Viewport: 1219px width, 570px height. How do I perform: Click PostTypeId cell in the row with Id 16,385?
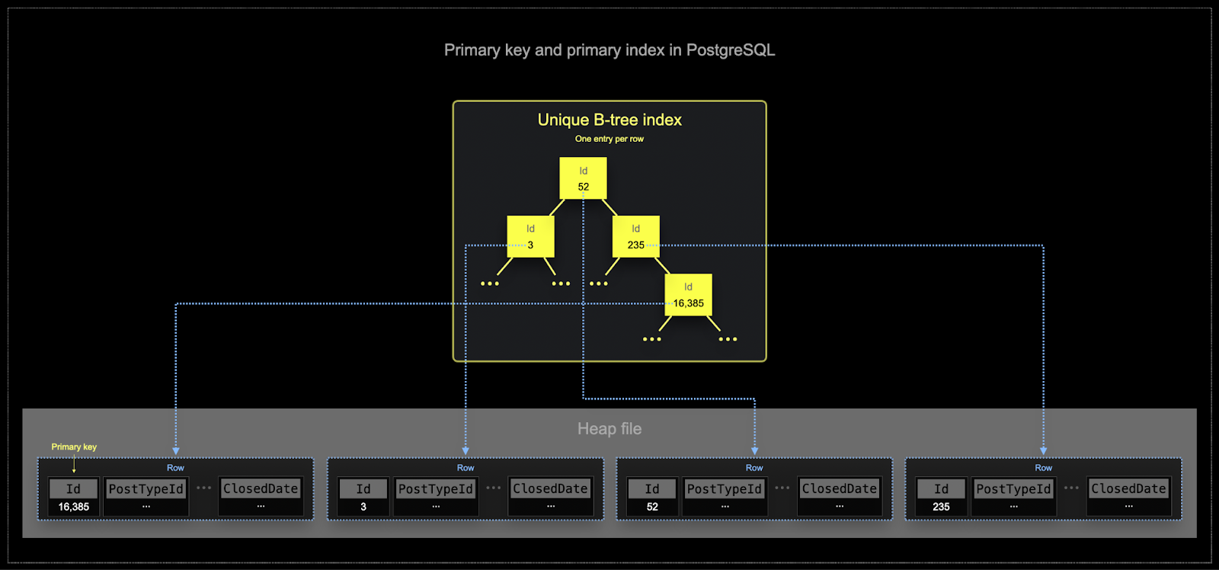click(146, 497)
